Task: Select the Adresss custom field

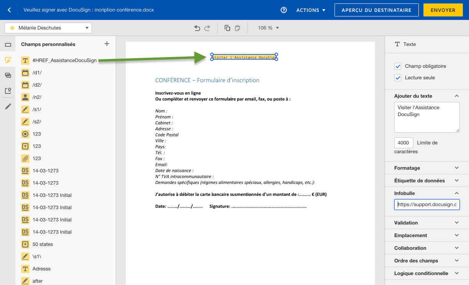Action: 41,269
